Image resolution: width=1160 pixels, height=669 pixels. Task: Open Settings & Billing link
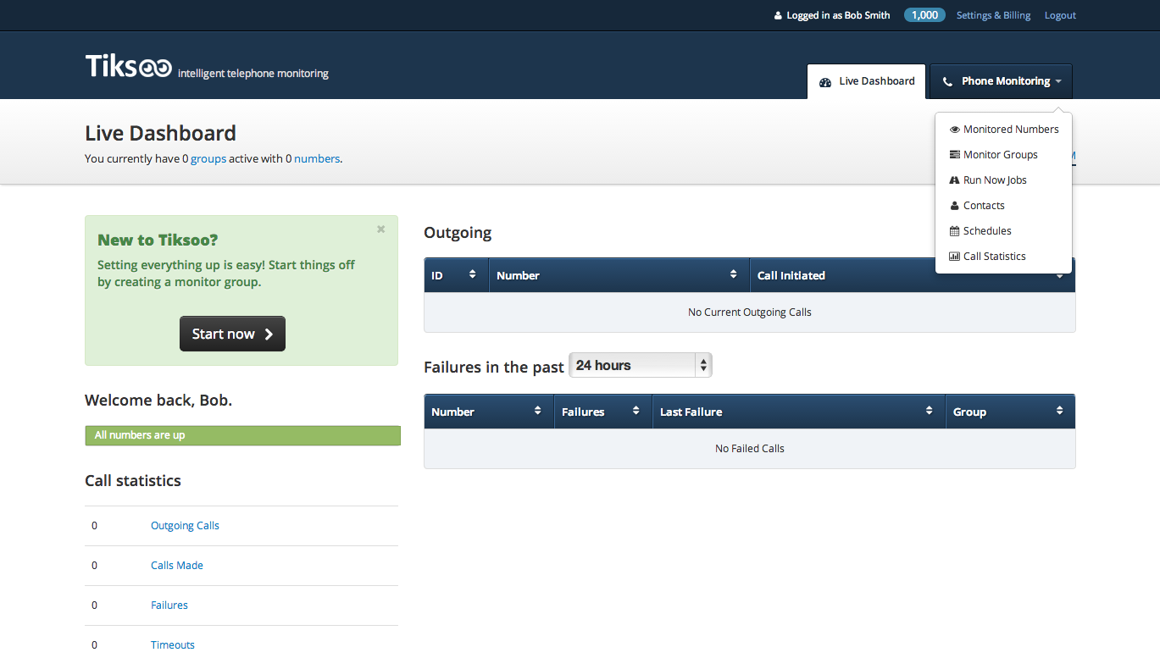tap(993, 15)
